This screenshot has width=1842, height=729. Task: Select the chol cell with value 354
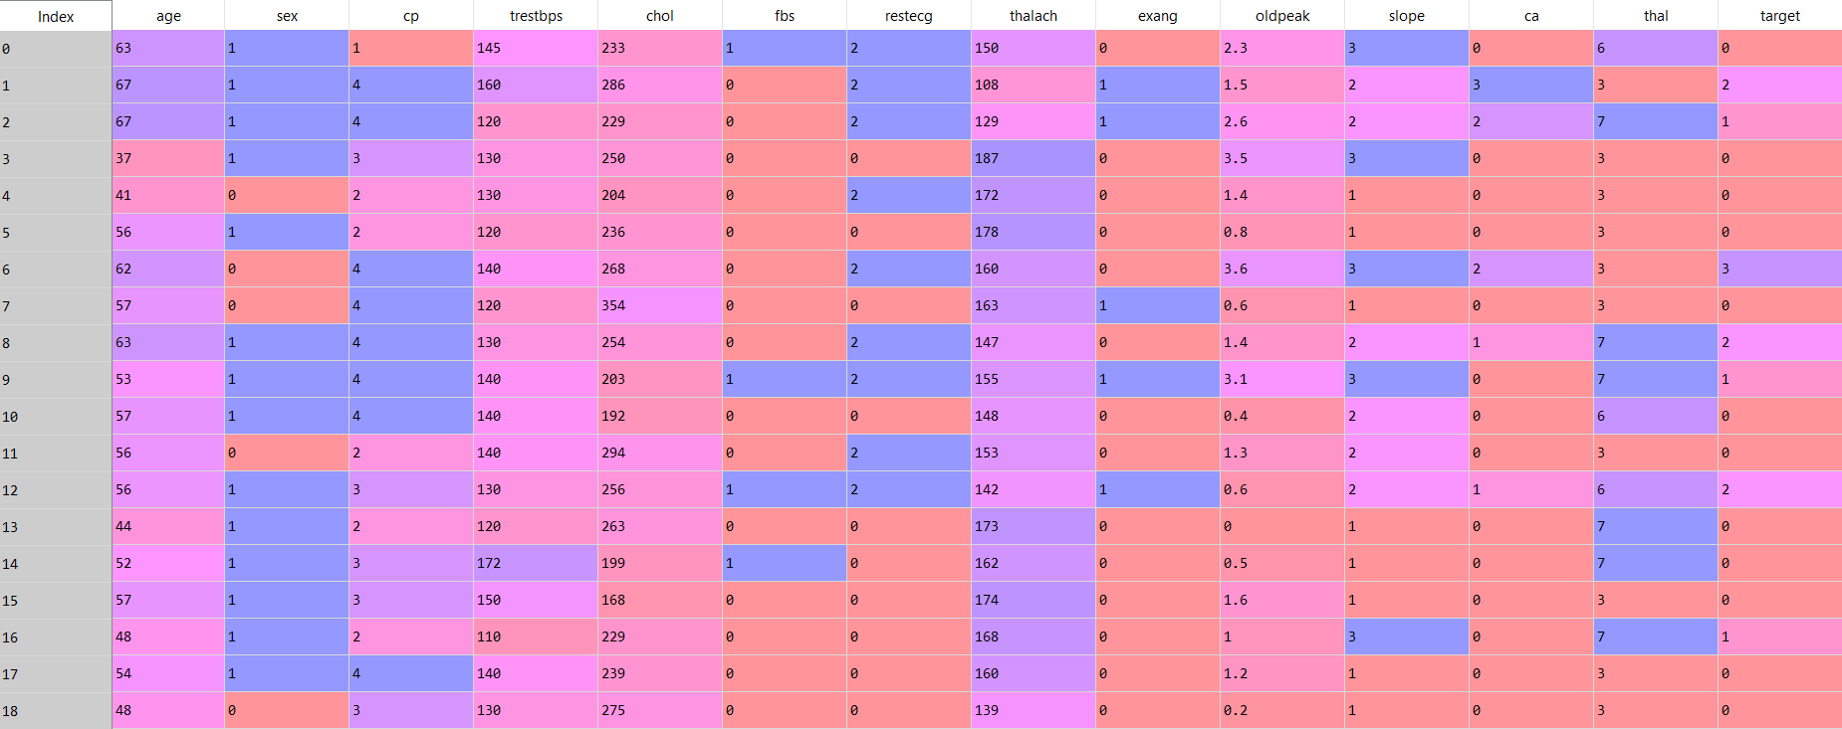pyautogui.click(x=659, y=305)
